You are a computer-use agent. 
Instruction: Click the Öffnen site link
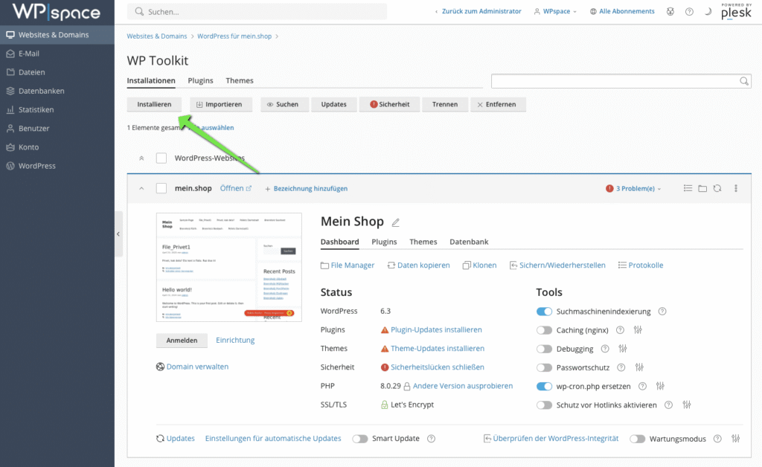[x=236, y=188]
